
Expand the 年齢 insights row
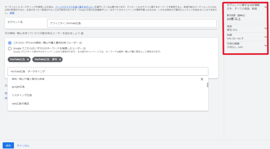pos(266,37)
